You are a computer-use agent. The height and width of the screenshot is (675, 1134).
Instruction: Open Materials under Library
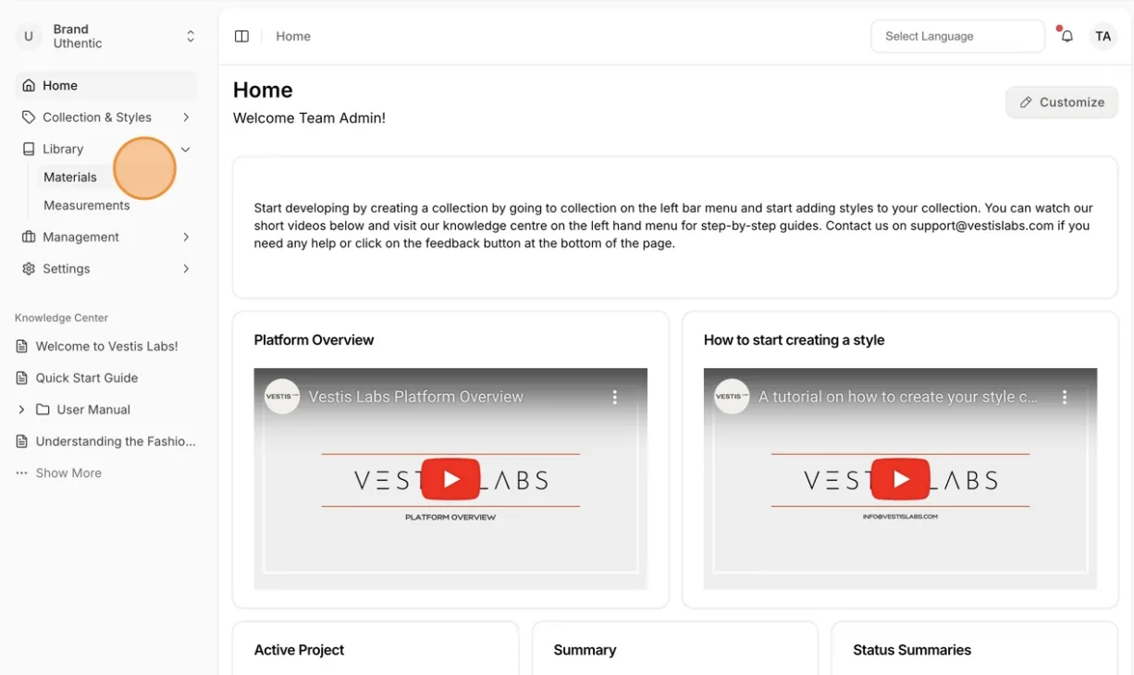70,177
